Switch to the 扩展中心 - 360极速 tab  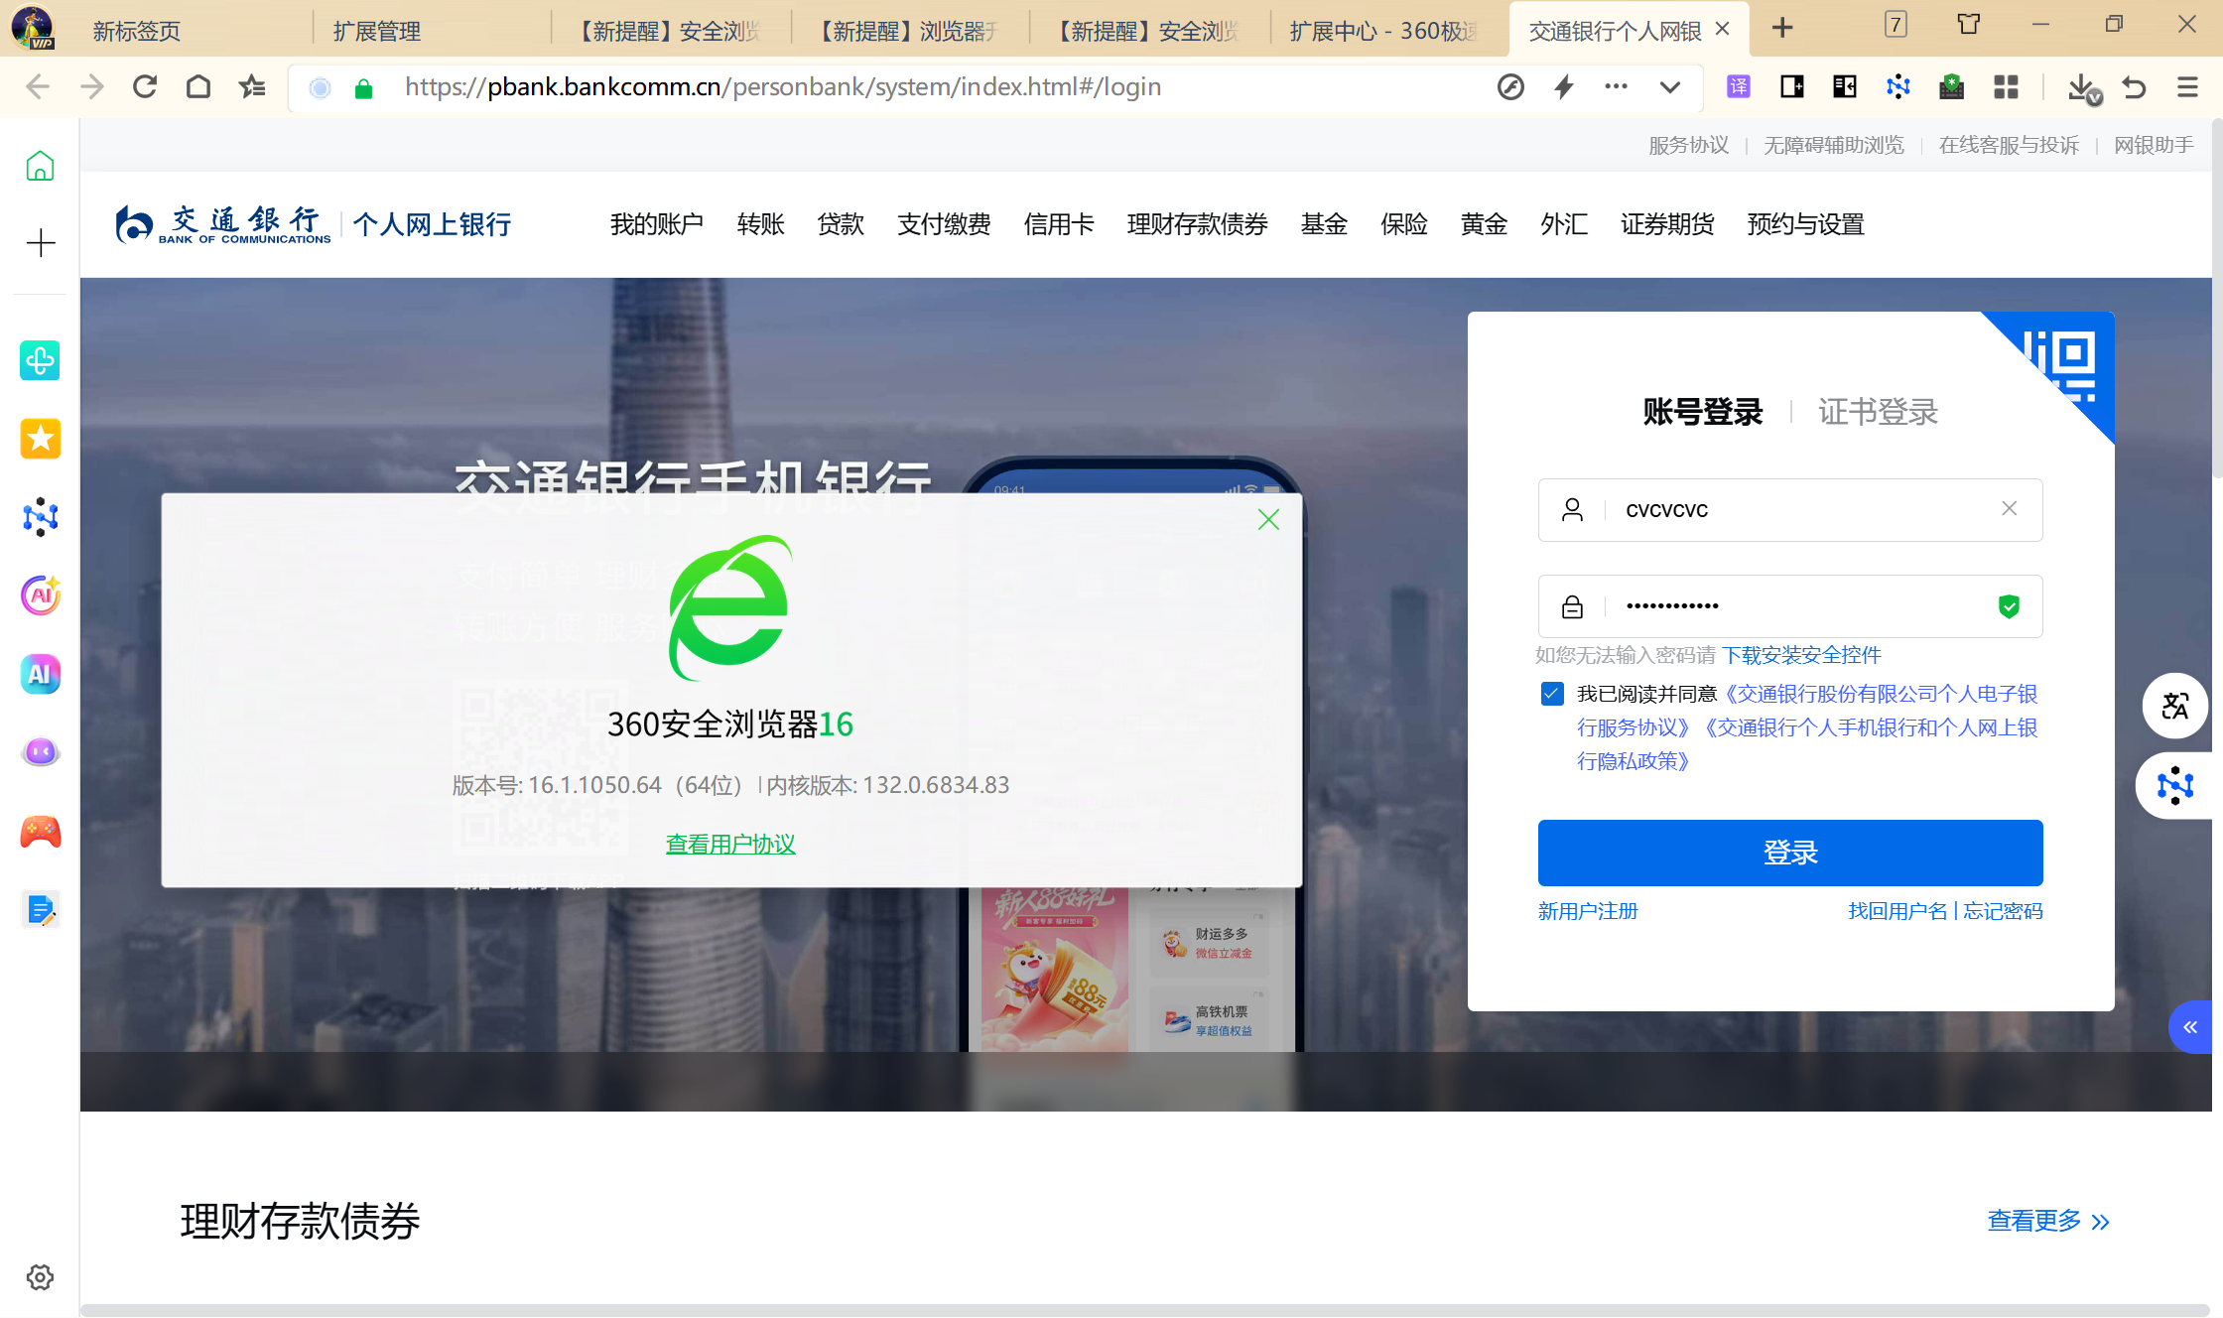click(1383, 31)
